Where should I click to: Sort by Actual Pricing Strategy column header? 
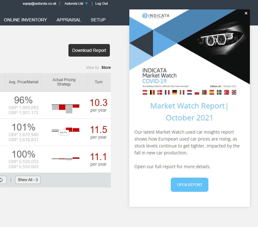click(64, 82)
